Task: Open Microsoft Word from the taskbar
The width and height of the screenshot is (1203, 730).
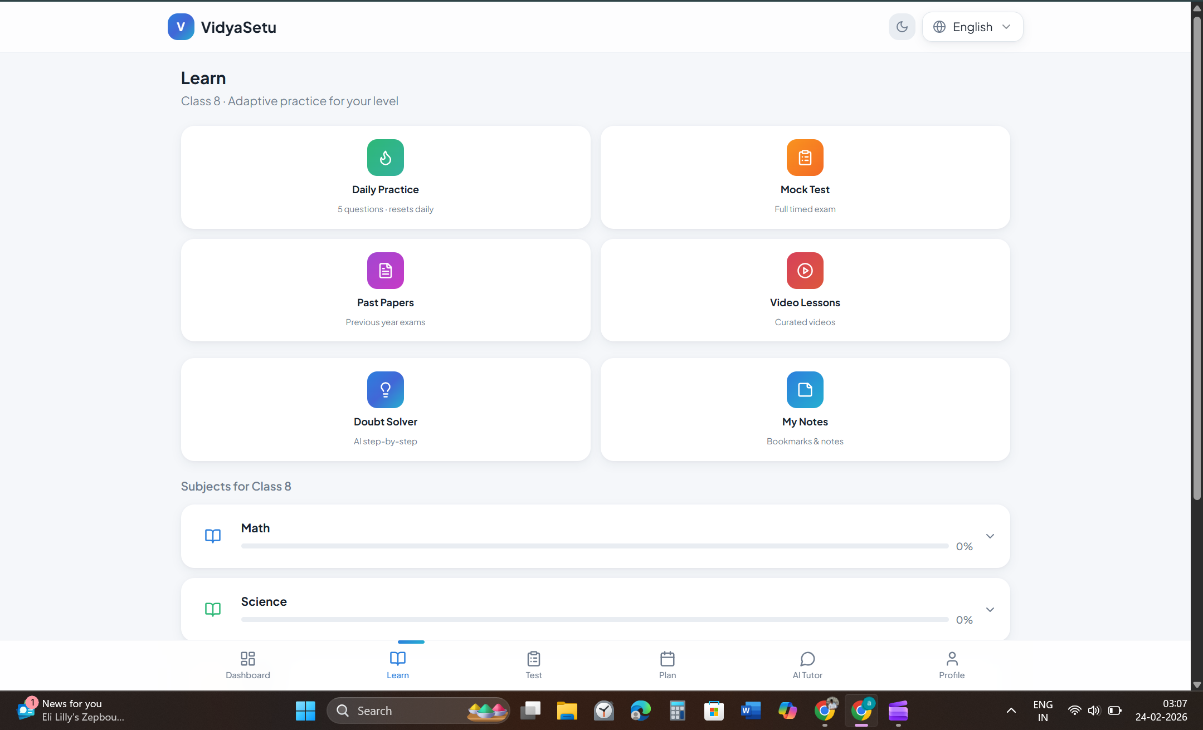Action: tap(750, 711)
